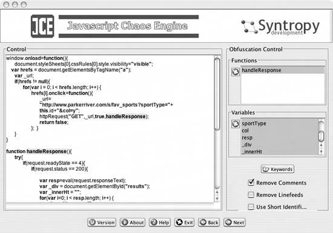Enable Remove Linefeeds checkbox

coord(251,195)
